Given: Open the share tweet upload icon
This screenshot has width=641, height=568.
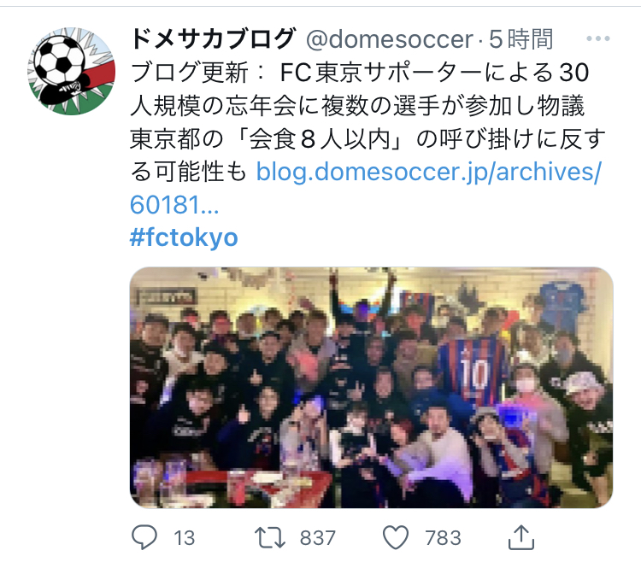Looking at the screenshot, I should tap(521, 537).
